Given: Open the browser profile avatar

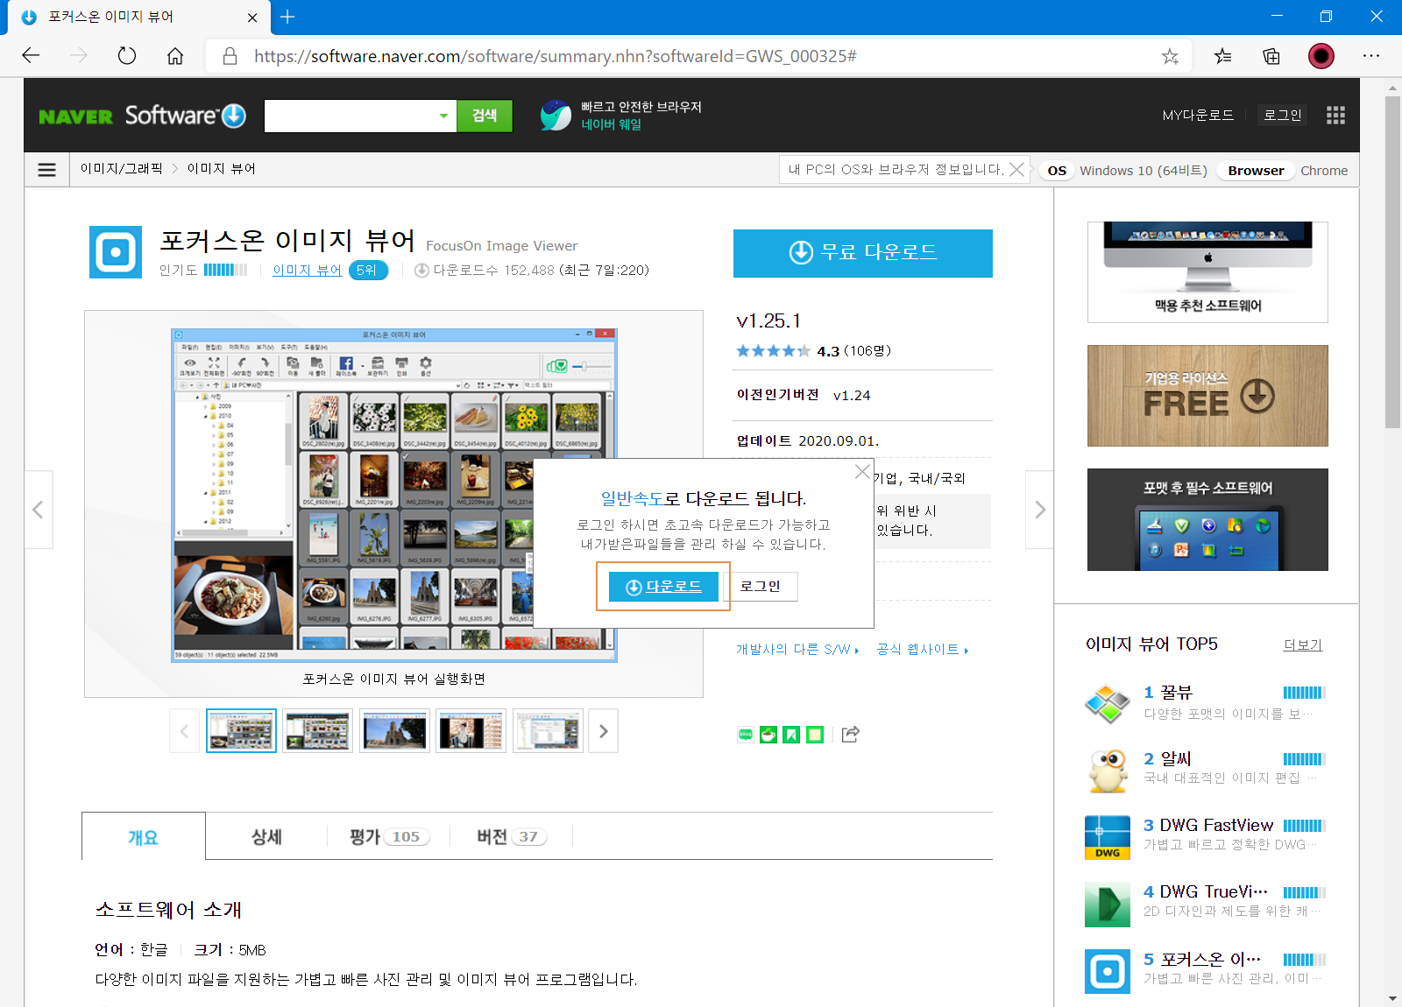Looking at the screenshot, I should (1321, 56).
